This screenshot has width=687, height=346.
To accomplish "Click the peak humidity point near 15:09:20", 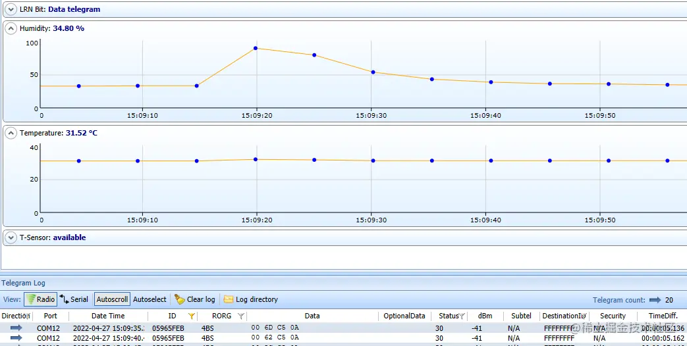I will coord(256,48).
